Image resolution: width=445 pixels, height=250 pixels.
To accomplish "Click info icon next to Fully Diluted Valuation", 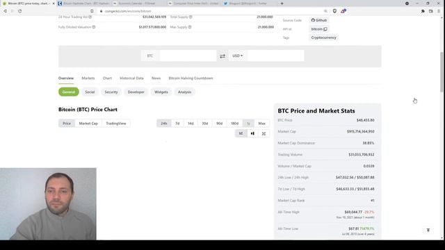I will (94, 27).
